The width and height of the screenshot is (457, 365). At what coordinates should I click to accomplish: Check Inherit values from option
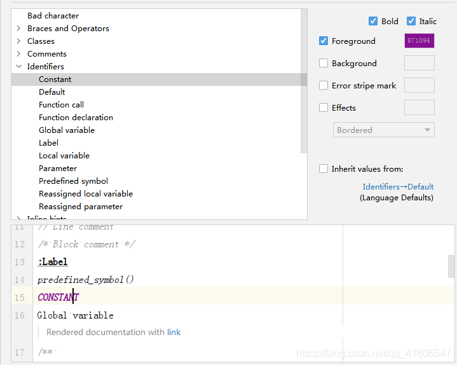(x=324, y=169)
